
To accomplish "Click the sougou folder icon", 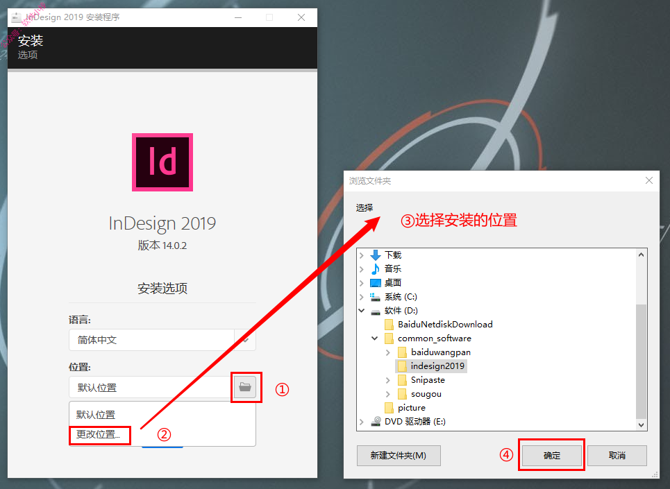I will point(402,394).
